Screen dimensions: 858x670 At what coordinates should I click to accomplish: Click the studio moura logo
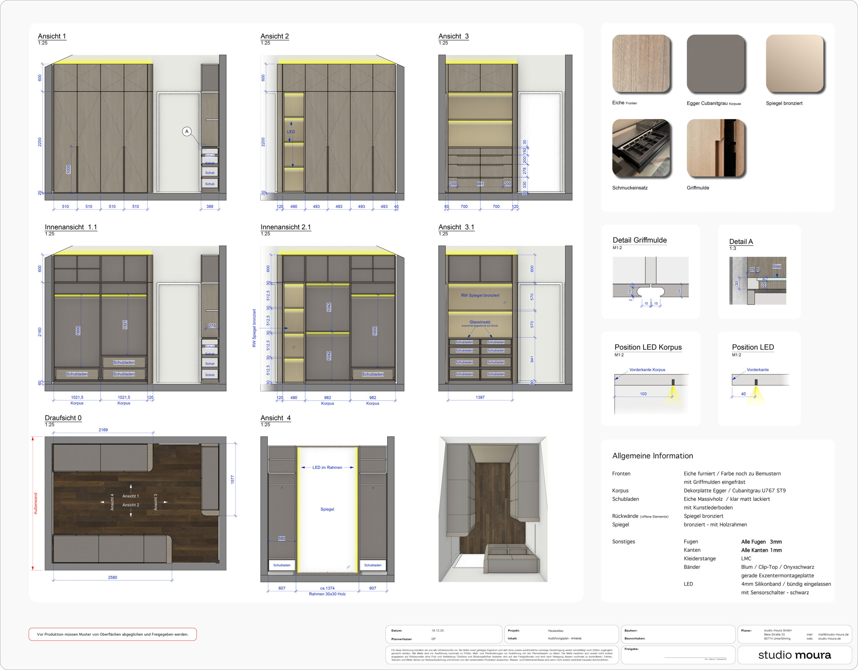coord(794,655)
